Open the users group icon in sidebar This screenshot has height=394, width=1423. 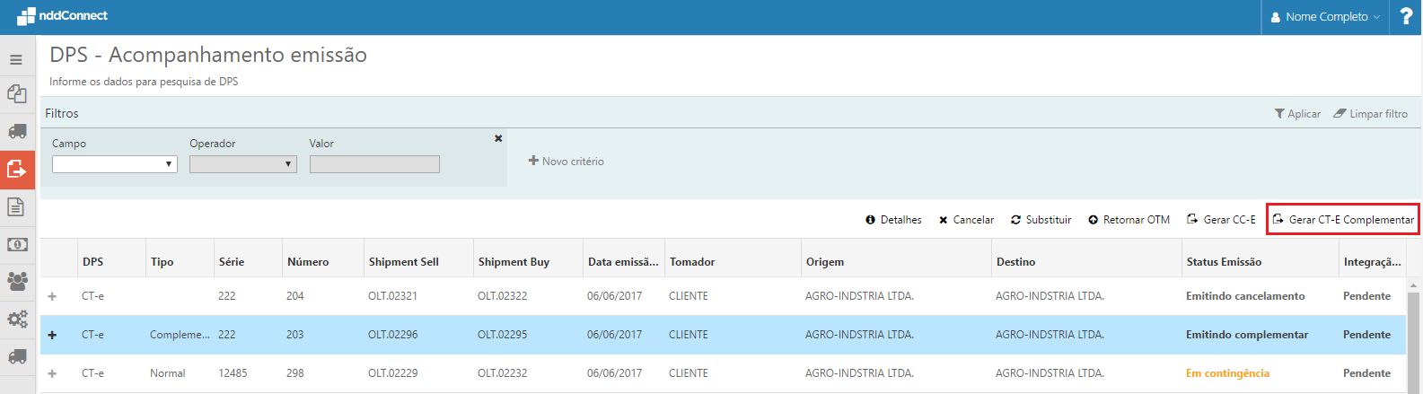click(17, 281)
